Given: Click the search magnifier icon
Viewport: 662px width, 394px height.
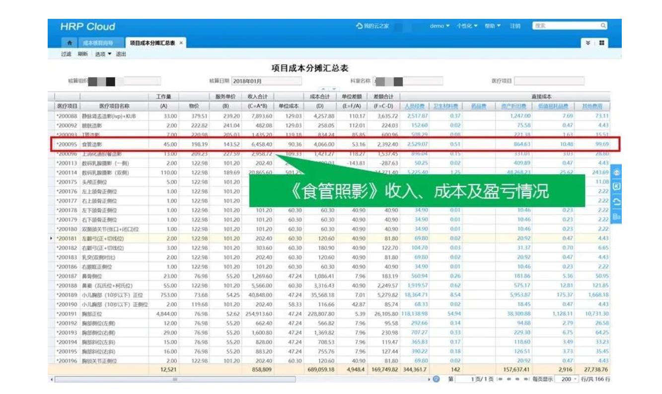Looking at the screenshot, I should [x=603, y=25].
